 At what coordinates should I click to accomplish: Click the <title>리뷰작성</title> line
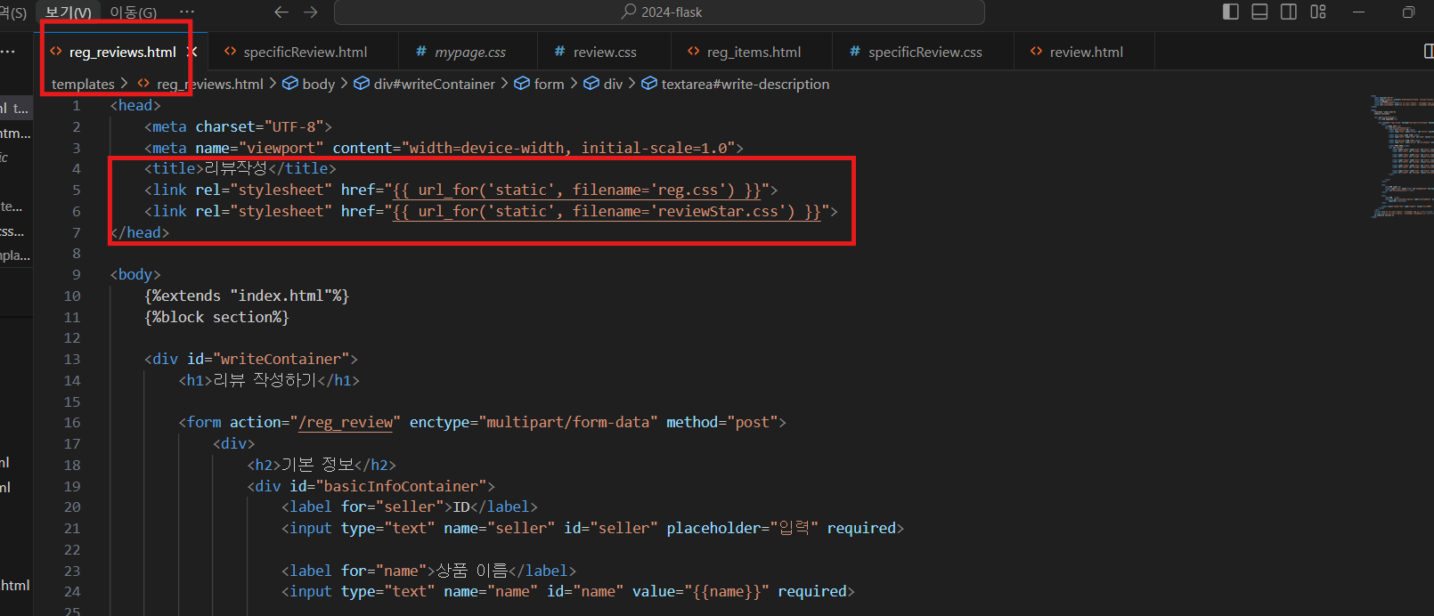[240, 169]
